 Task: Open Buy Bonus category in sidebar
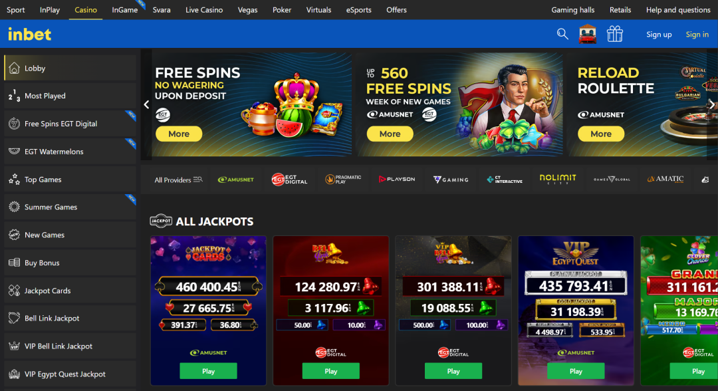70,263
